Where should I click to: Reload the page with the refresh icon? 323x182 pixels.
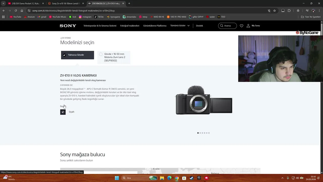click(16, 11)
